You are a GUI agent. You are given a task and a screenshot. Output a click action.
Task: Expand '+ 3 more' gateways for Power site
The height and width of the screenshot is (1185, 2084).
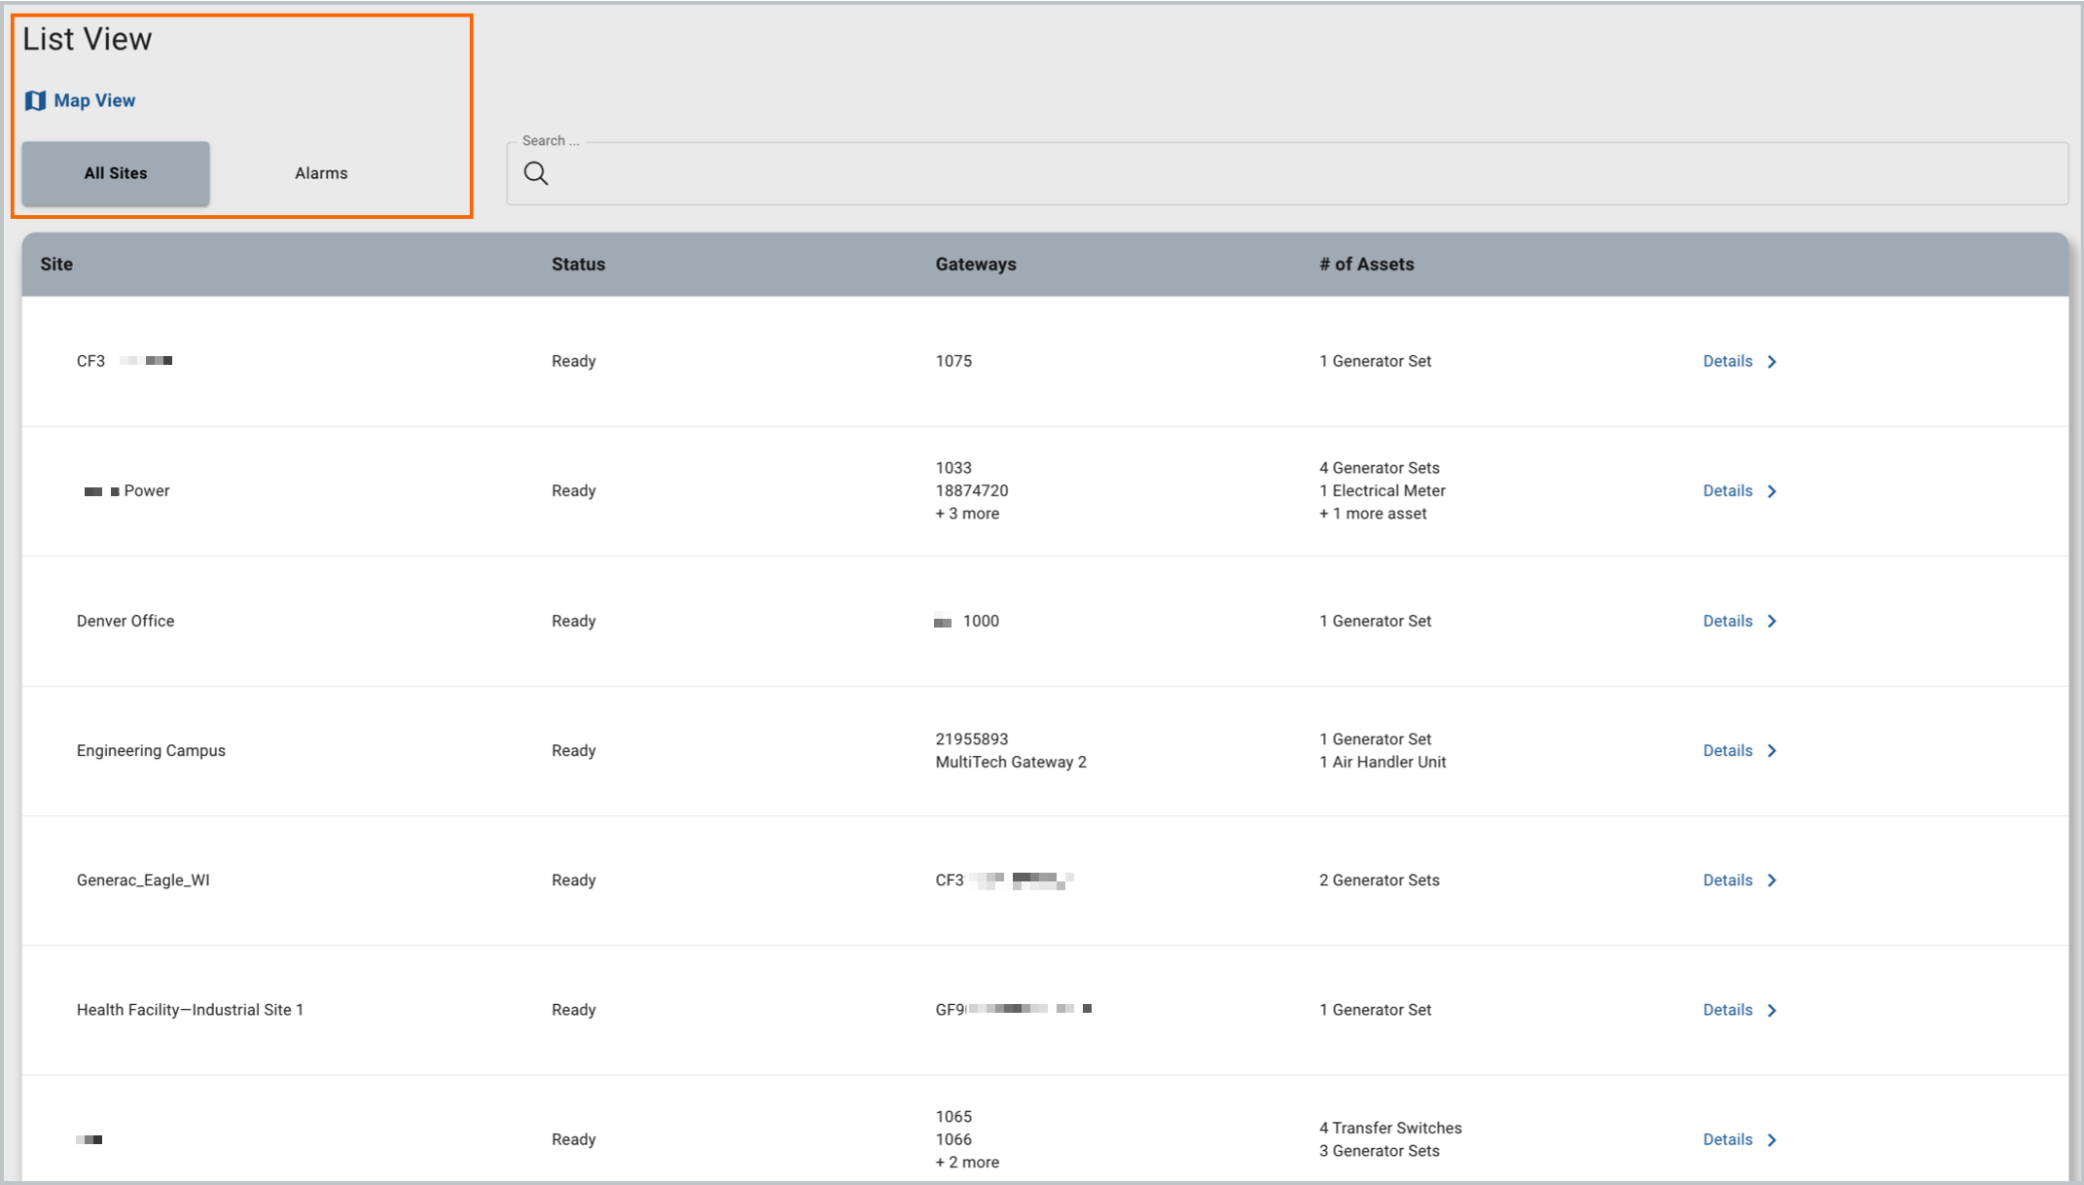click(967, 513)
